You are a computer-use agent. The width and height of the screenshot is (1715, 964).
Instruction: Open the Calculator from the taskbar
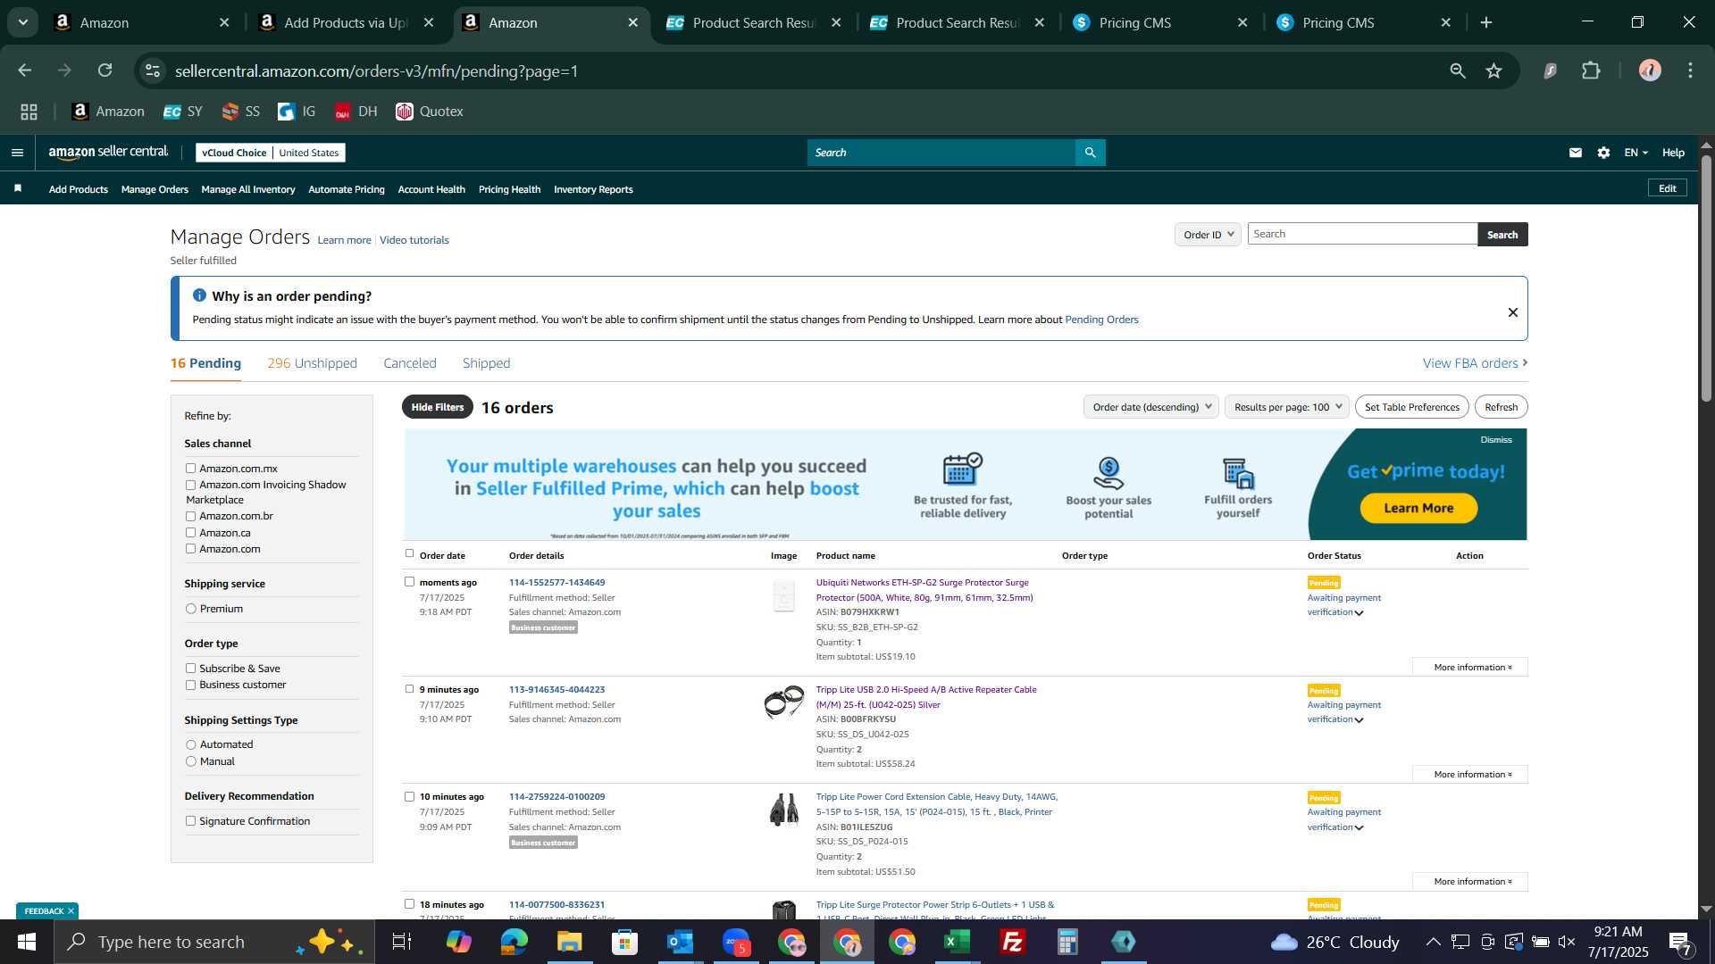point(1067,942)
